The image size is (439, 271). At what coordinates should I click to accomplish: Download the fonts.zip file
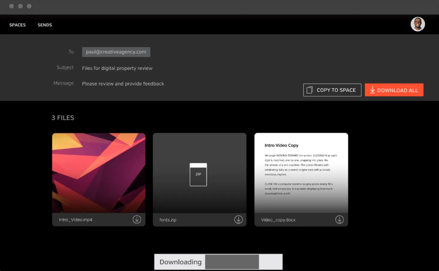(x=238, y=219)
